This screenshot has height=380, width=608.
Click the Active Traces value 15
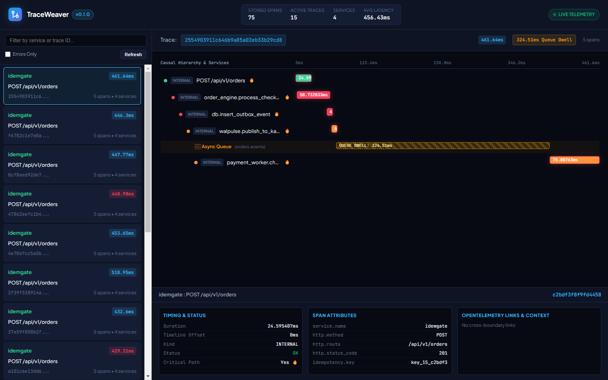tap(294, 18)
